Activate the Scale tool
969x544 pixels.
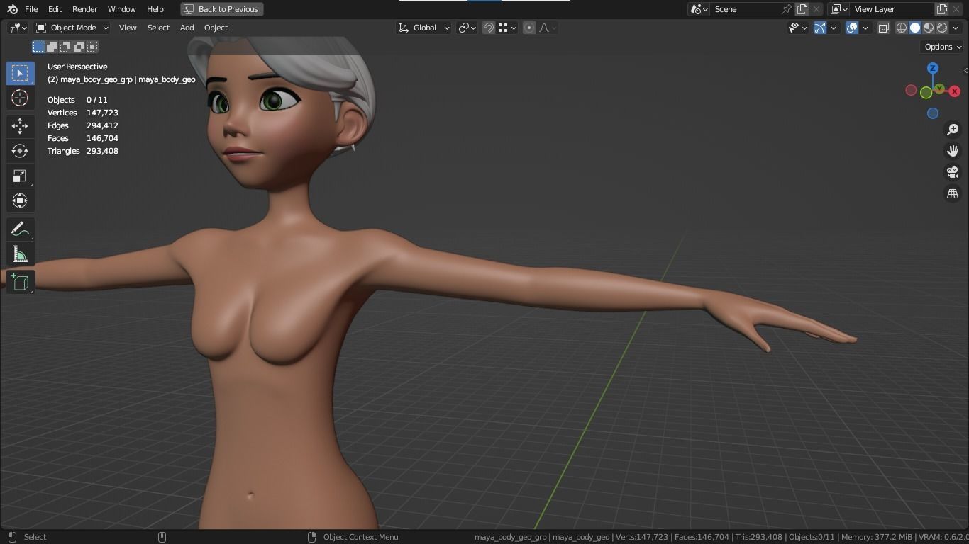pyautogui.click(x=20, y=176)
